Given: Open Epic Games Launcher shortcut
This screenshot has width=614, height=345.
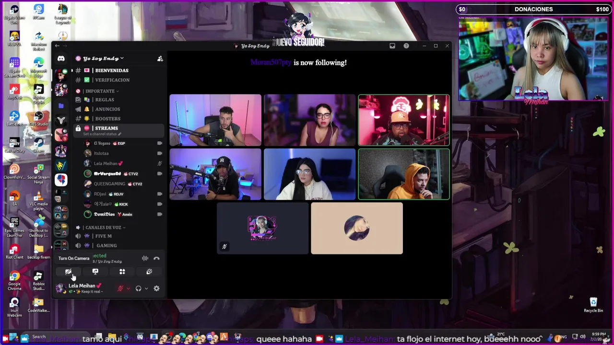Looking at the screenshot, I should point(14,227).
